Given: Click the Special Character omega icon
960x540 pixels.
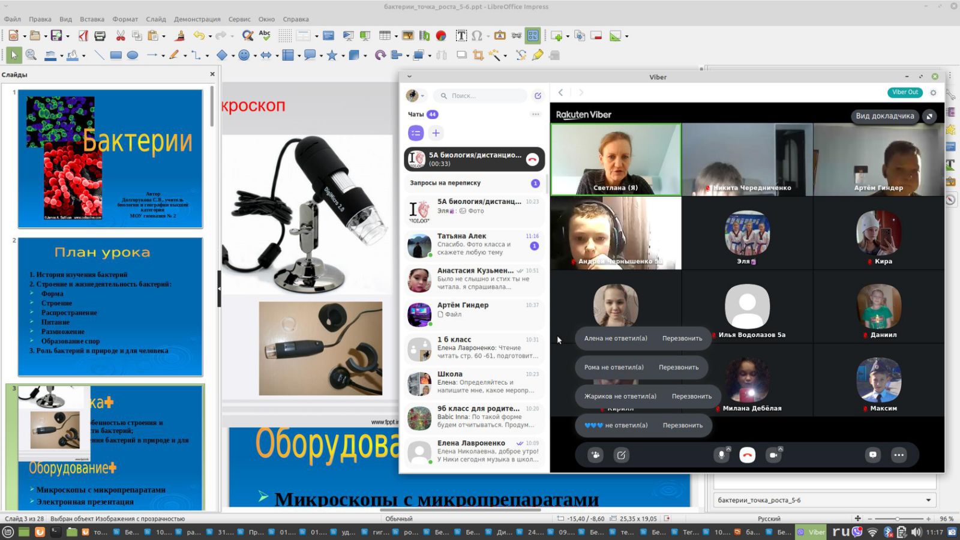Looking at the screenshot, I should 476,36.
